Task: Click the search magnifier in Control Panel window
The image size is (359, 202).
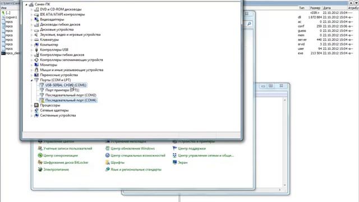Action: click(249, 24)
